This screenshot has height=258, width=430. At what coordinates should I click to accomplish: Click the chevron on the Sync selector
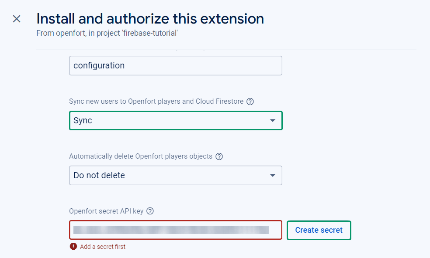(x=273, y=120)
